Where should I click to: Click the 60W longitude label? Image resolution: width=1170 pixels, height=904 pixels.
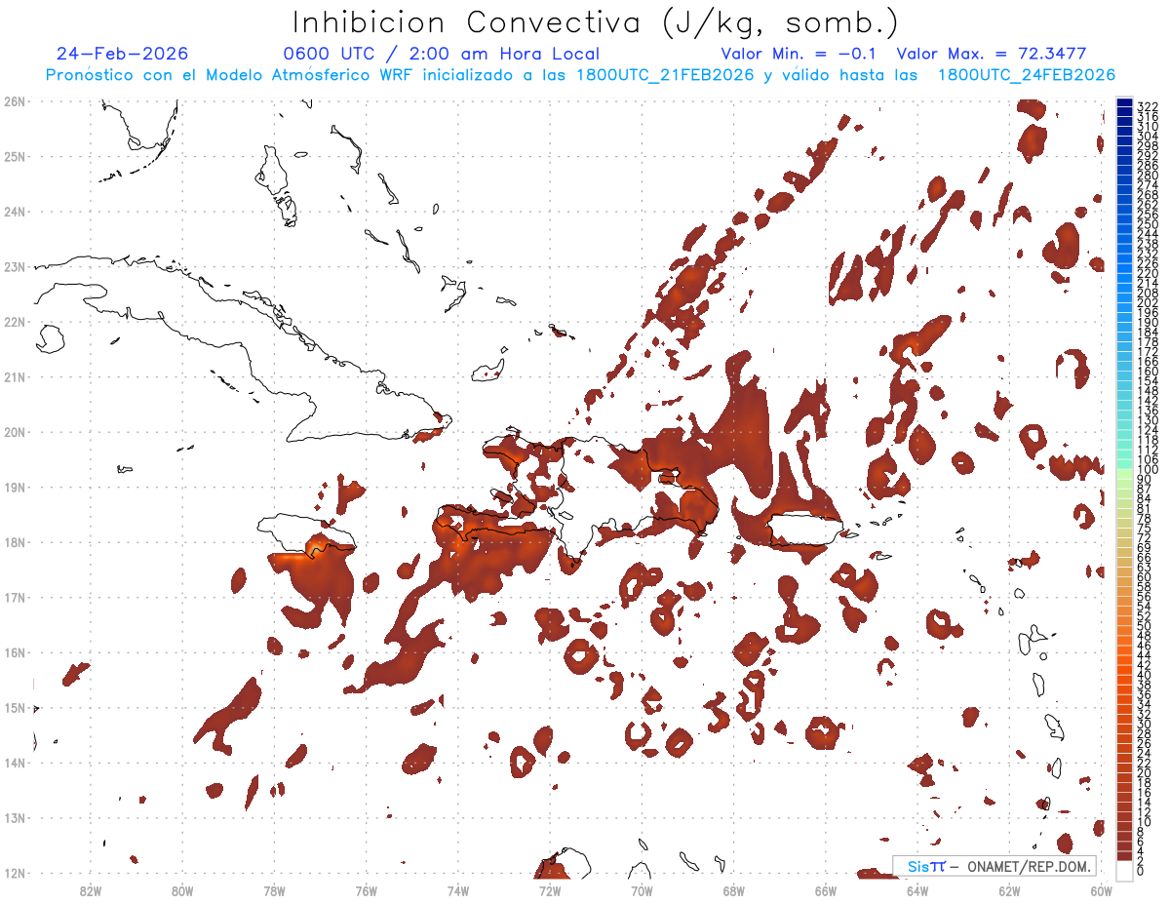pos(1102,890)
